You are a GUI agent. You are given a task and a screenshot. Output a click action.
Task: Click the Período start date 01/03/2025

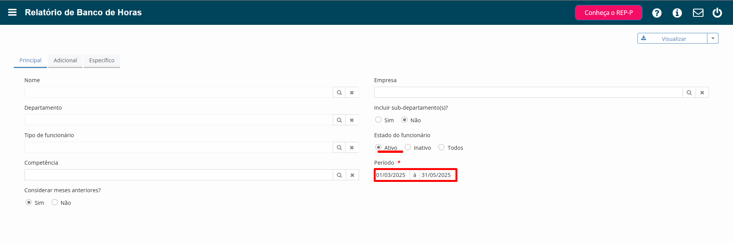pos(392,175)
